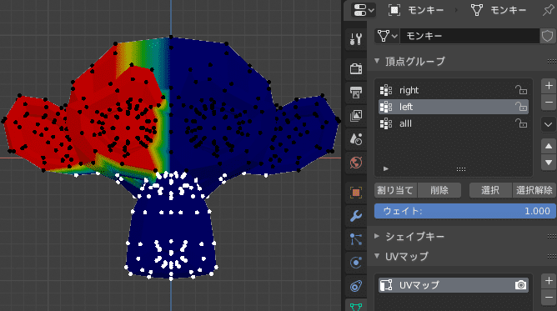Toggle lock on right vertex group
The width and height of the screenshot is (557, 311).
tap(521, 90)
